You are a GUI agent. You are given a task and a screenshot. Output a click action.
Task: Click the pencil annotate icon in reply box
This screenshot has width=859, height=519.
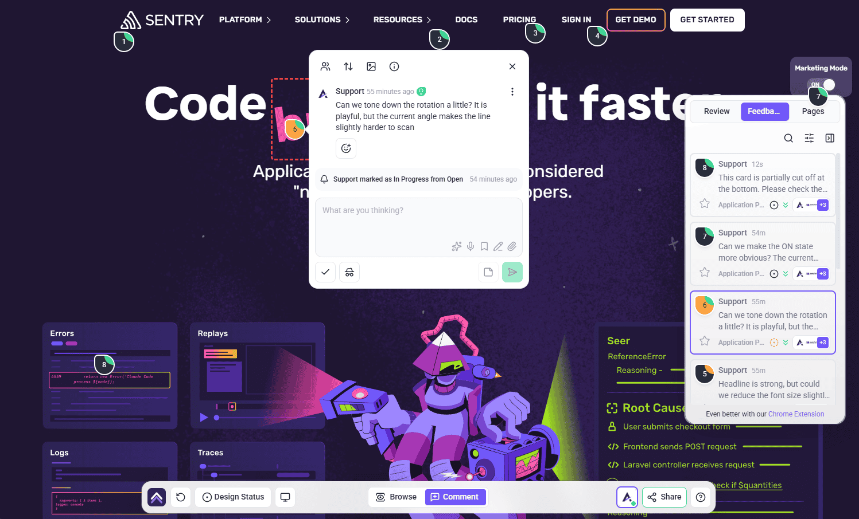click(x=498, y=246)
